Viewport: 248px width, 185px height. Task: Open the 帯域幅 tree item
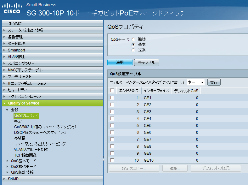[x=20, y=138]
